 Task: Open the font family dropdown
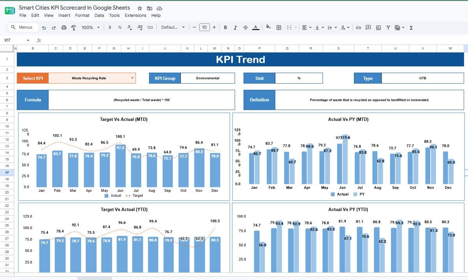point(173,28)
